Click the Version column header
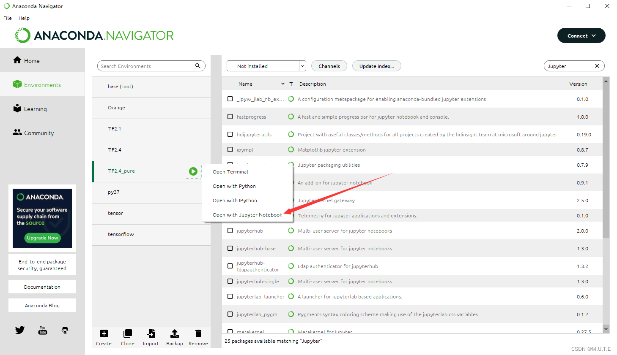The image size is (617, 355). [x=578, y=84]
